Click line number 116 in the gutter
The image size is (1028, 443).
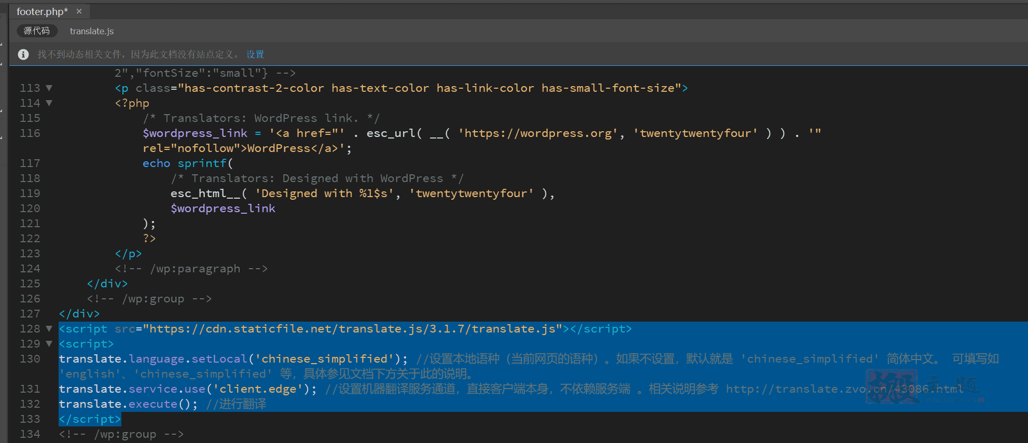pos(30,133)
